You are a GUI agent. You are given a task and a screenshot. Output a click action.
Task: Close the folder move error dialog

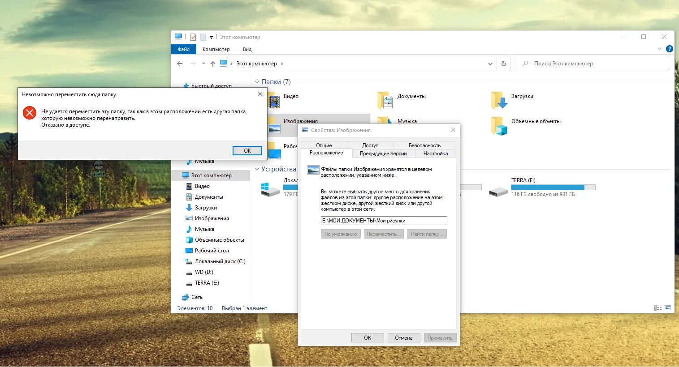pyautogui.click(x=260, y=94)
